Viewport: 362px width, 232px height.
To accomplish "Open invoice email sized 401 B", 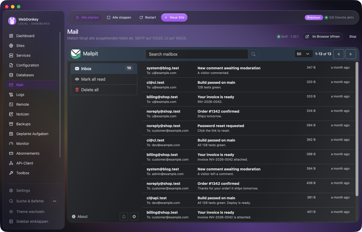I will pos(249,215).
